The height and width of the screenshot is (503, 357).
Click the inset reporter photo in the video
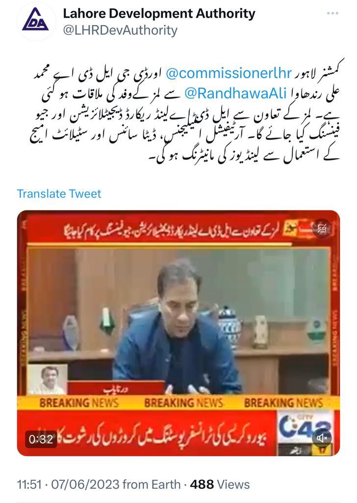[48, 379]
